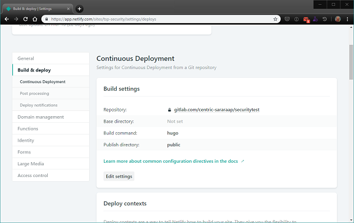
Task: Open Identity settings
Action: tap(51, 140)
